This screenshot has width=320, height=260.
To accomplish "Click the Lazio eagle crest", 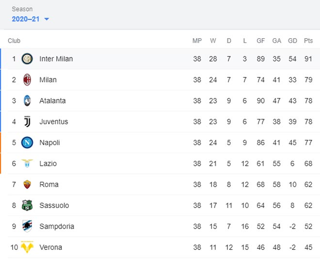I will coord(27,163).
